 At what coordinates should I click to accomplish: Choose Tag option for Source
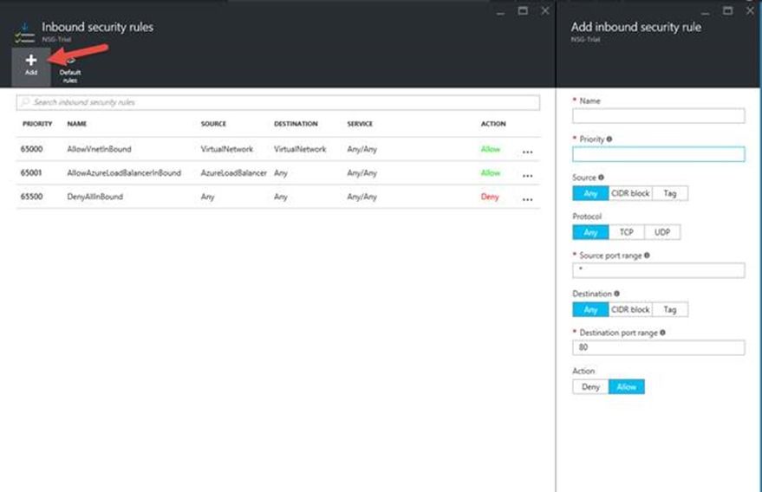click(669, 193)
